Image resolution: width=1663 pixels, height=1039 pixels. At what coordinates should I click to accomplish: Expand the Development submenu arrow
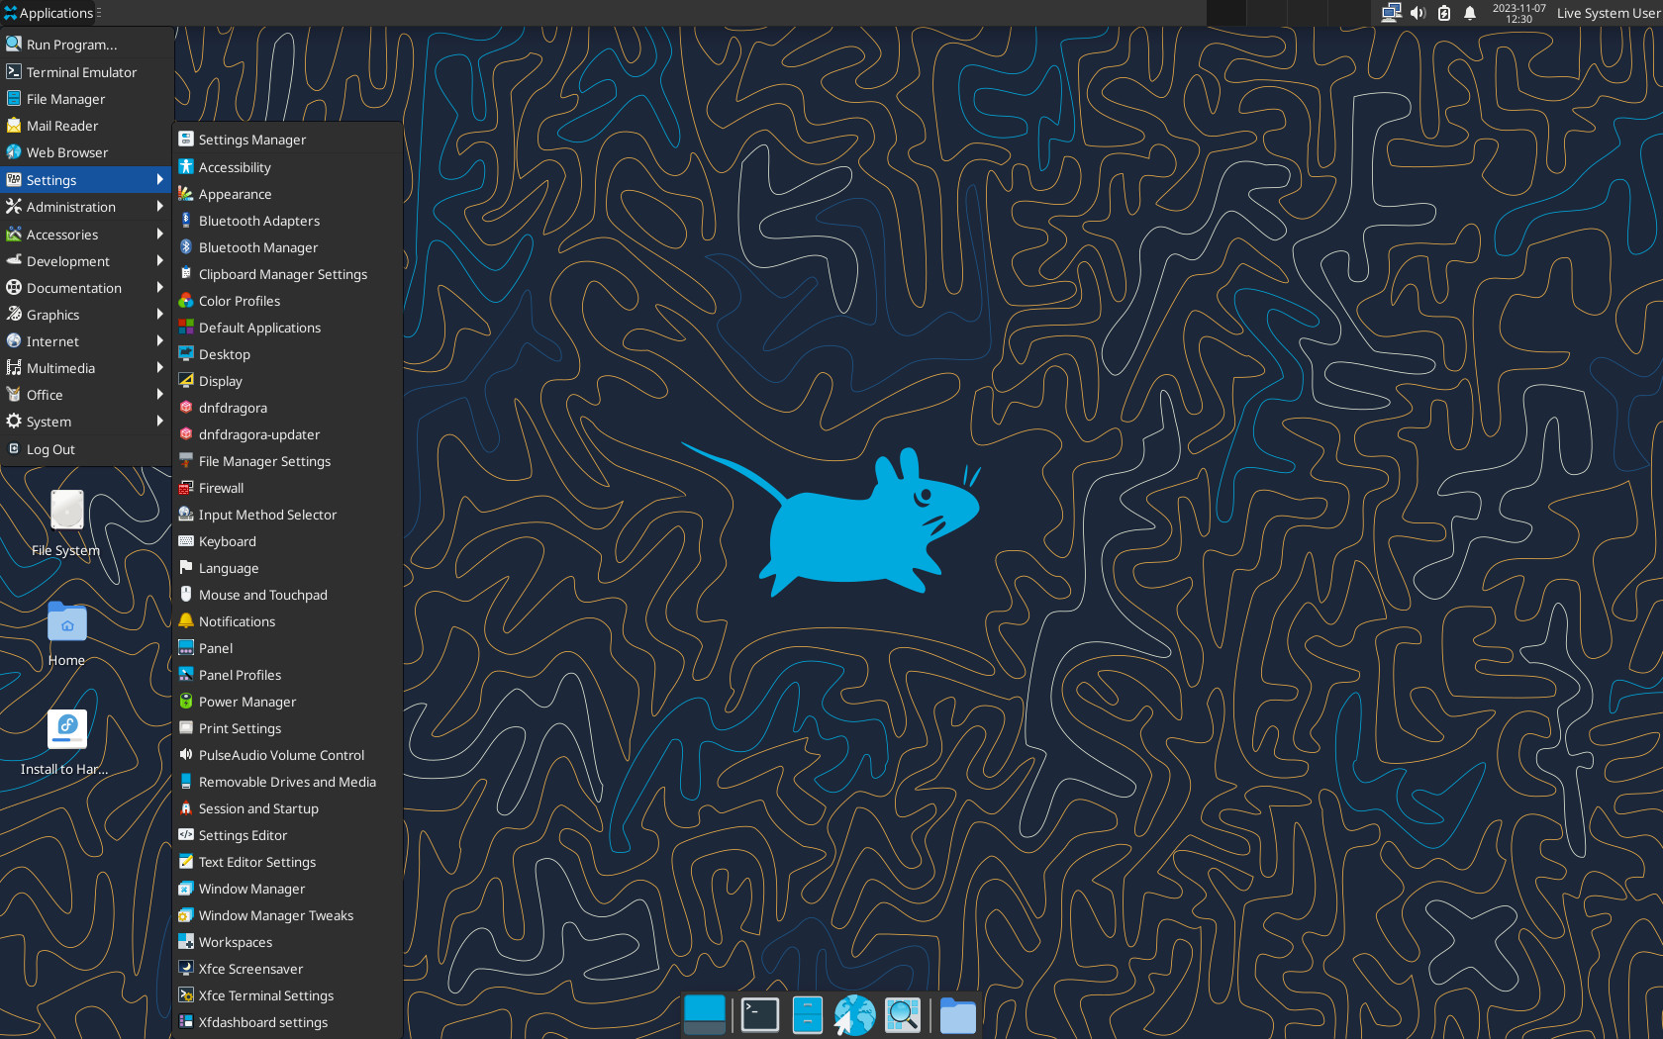pyautogui.click(x=159, y=261)
